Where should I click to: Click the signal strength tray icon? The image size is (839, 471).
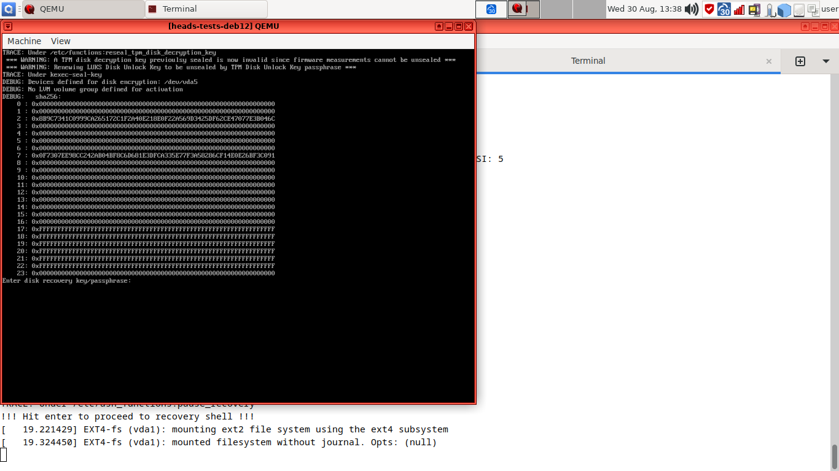738,9
